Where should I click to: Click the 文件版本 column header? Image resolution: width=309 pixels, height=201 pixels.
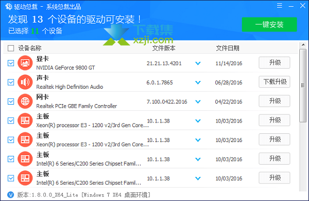click(164, 48)
